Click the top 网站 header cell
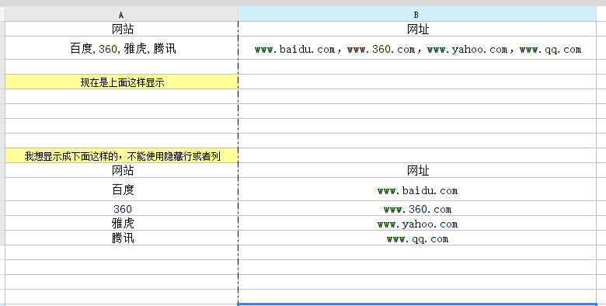 121,29
